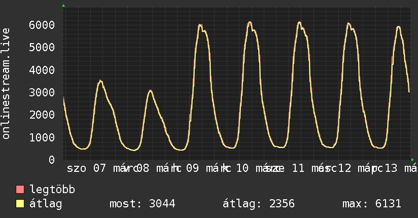Screen dimensions: 418x218
Task: Click the '10' date label on x-axis
Action: pyautogui.click(x=242, y=168)
